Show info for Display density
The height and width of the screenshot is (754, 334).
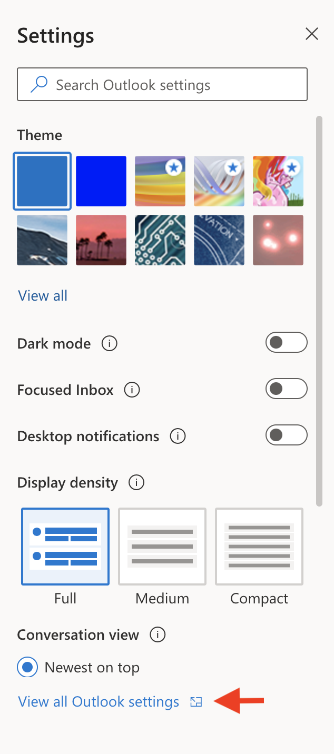point(136,483)
